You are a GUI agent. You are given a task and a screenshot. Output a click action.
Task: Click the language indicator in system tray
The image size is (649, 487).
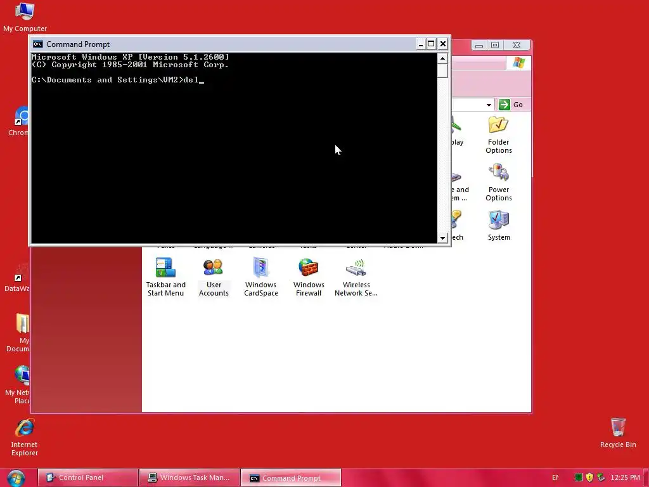[555, 477]
